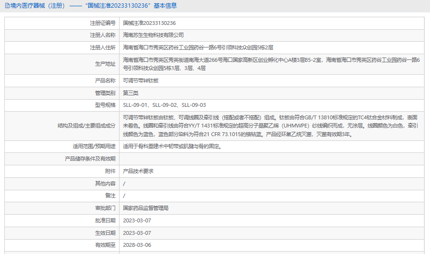Click the 结构及组成/主要组成成分 label
Screen dimensions: 430x254
[87, 126]
